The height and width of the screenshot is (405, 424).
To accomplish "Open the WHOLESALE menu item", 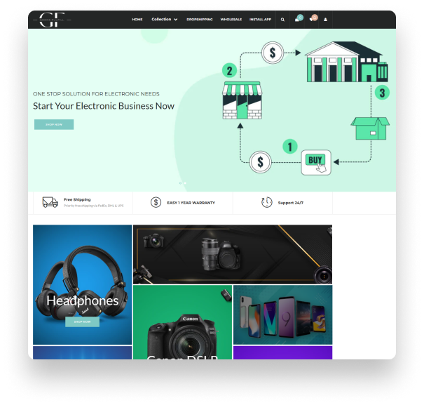I will pyautogui.click(x=231, y=20).
